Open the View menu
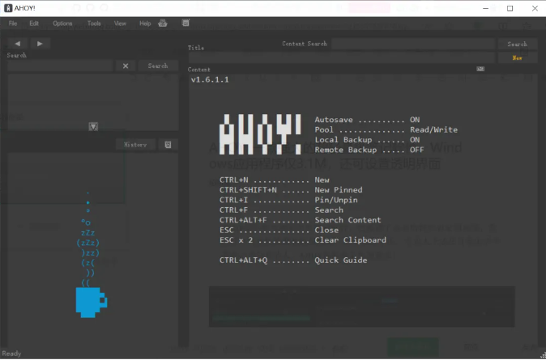 pos(120,23)
